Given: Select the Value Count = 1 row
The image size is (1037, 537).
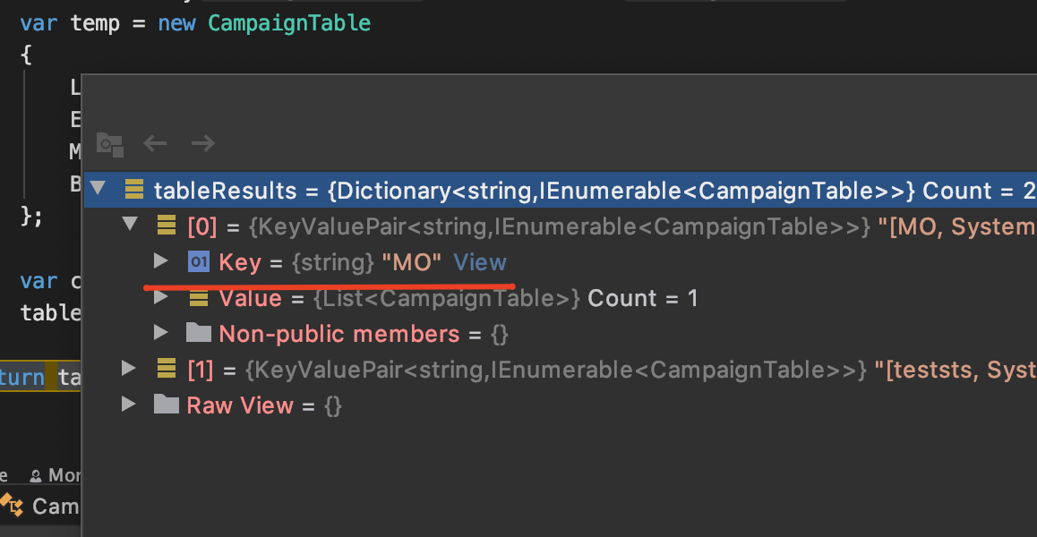Looking at the screenshot, I should point(459,298).
